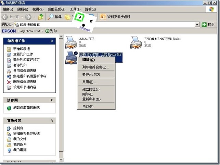Open the Forward button history dropdown arrow

[34, 17]
